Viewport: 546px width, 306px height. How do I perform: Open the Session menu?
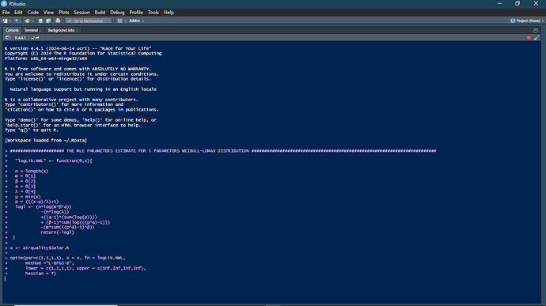[x=82, y=13]
